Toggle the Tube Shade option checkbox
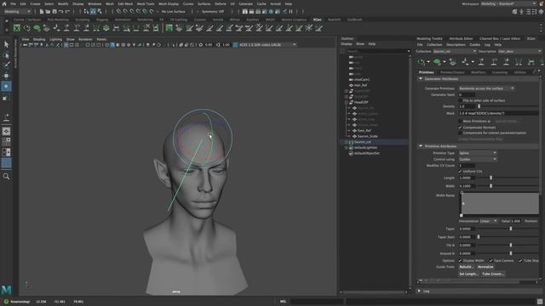545x306 pixels. tap(520, 261)
